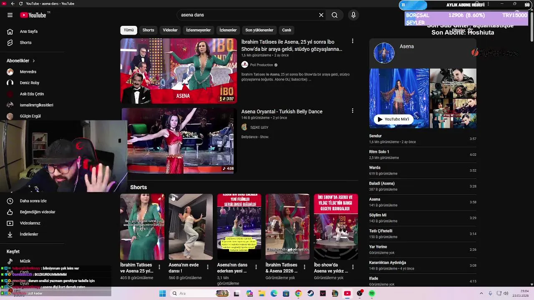The image size is (534, 300).
Task: Select the Tümü filter chip
Action: [x=129, y=30]
